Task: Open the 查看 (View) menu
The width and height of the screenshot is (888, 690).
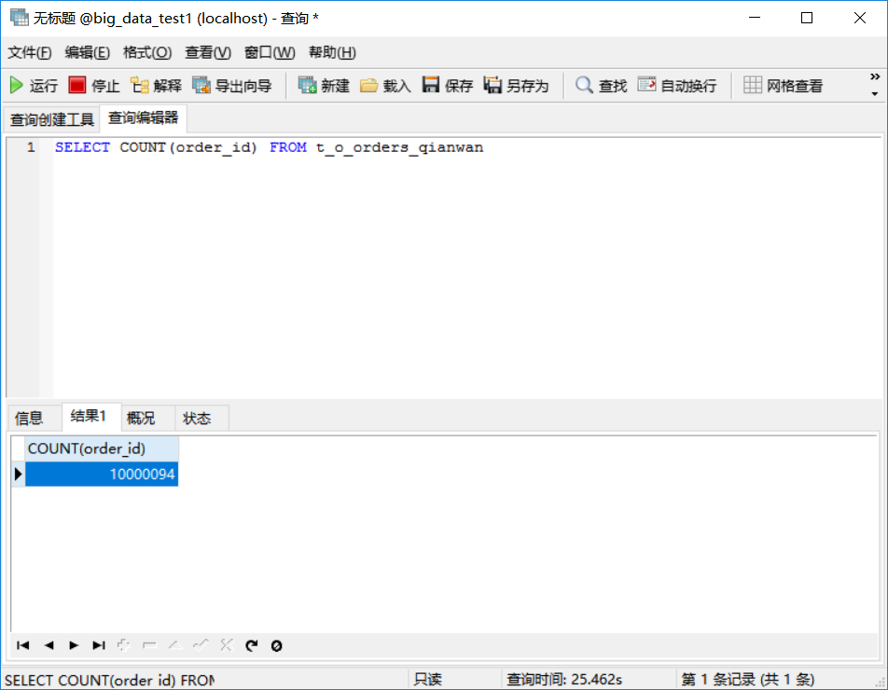Action: click(x=207, y=53)
